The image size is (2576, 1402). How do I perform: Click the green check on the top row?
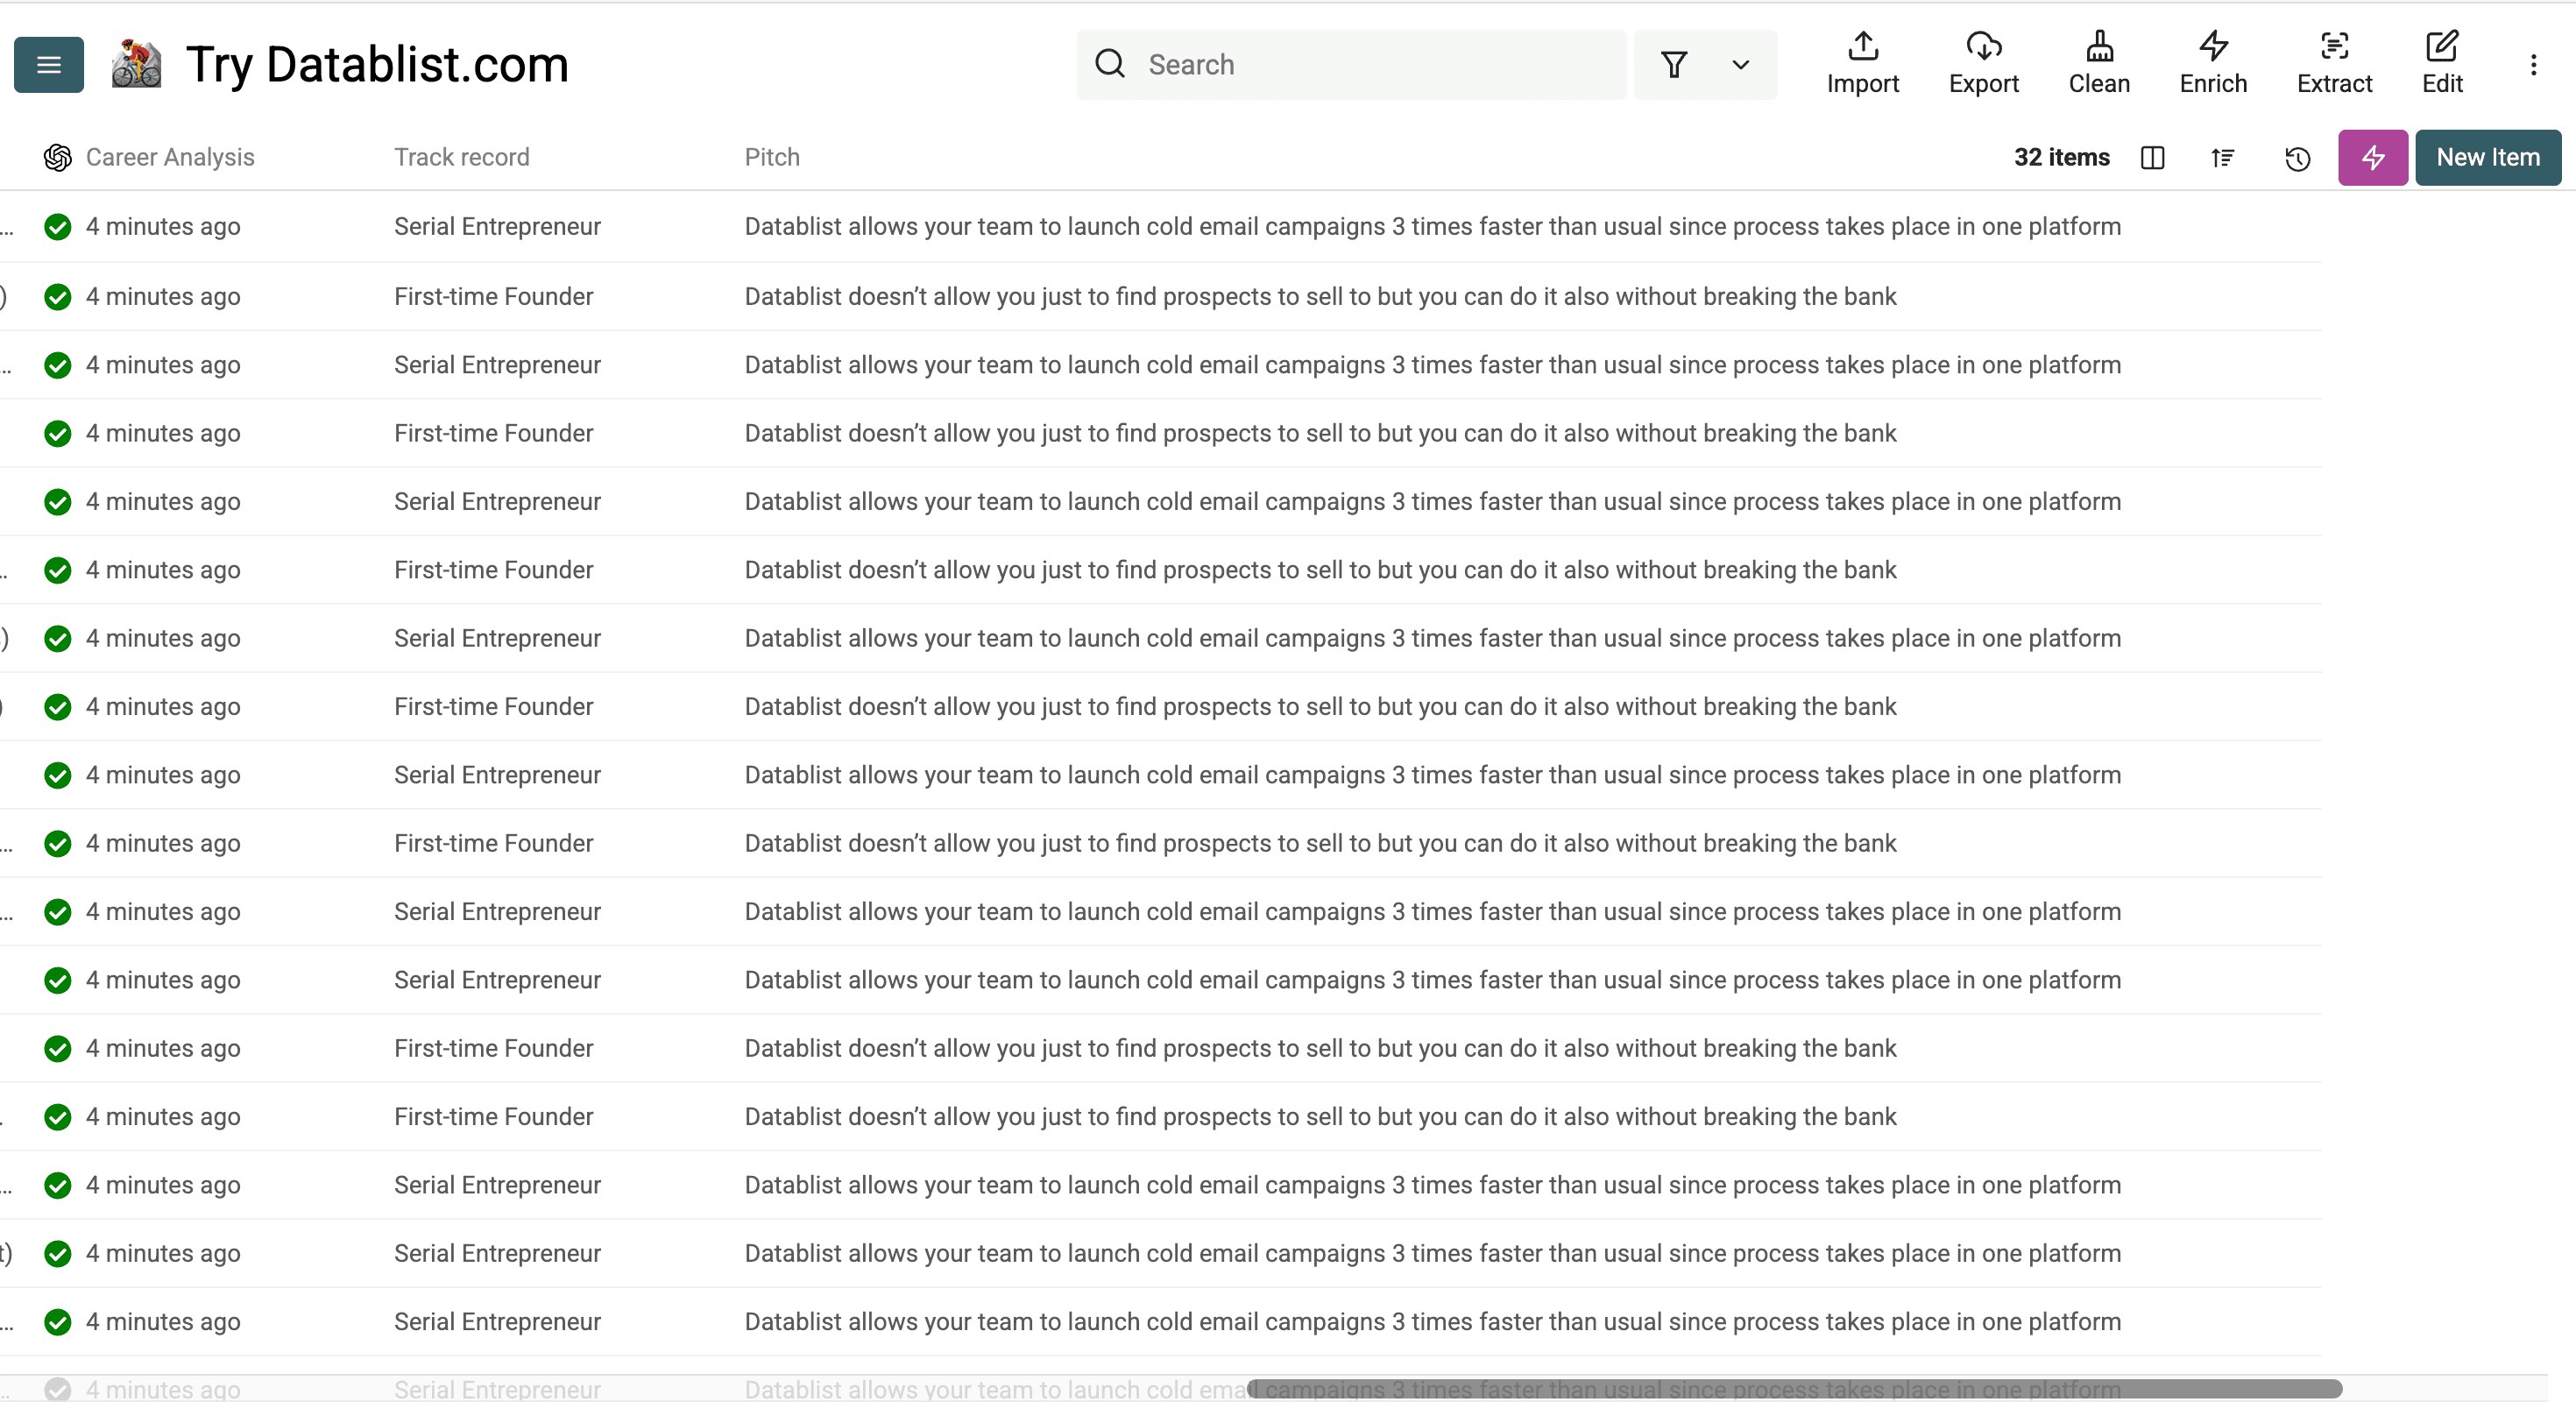tap(58, 227)
